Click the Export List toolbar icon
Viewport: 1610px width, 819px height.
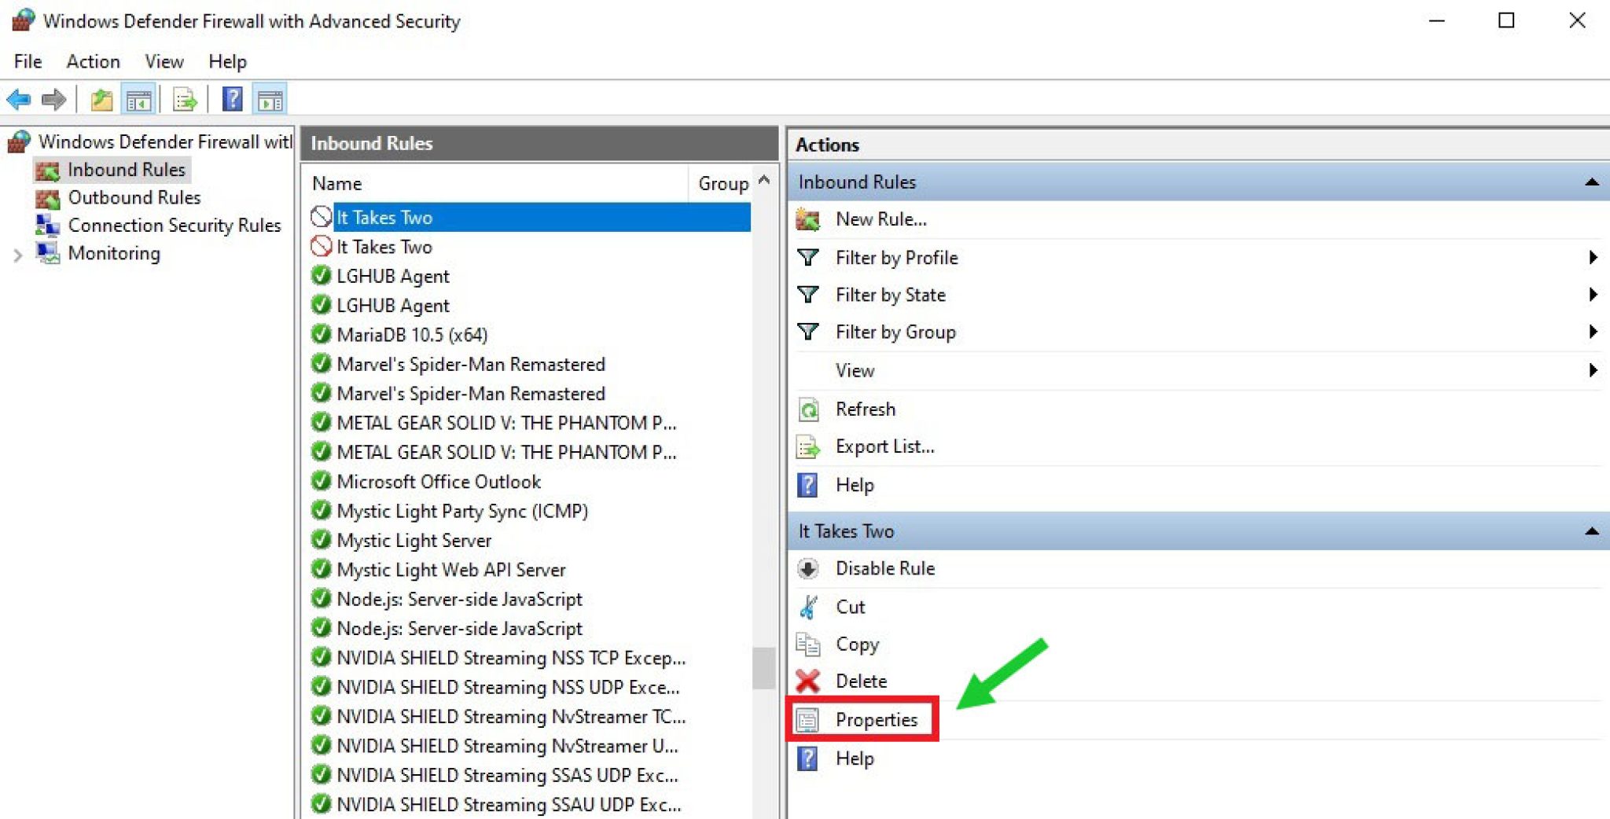(183, 99)
